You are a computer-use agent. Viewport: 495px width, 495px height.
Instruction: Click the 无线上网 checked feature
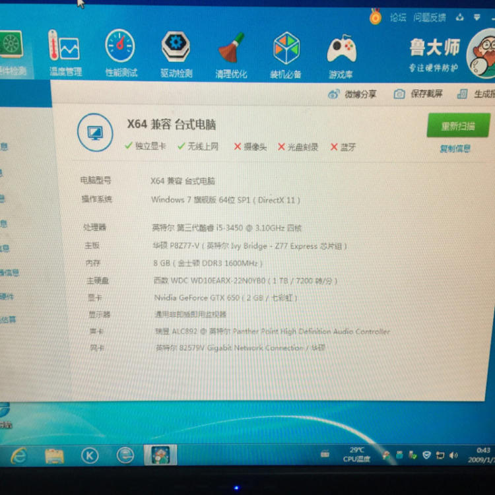tap(198, 146)
